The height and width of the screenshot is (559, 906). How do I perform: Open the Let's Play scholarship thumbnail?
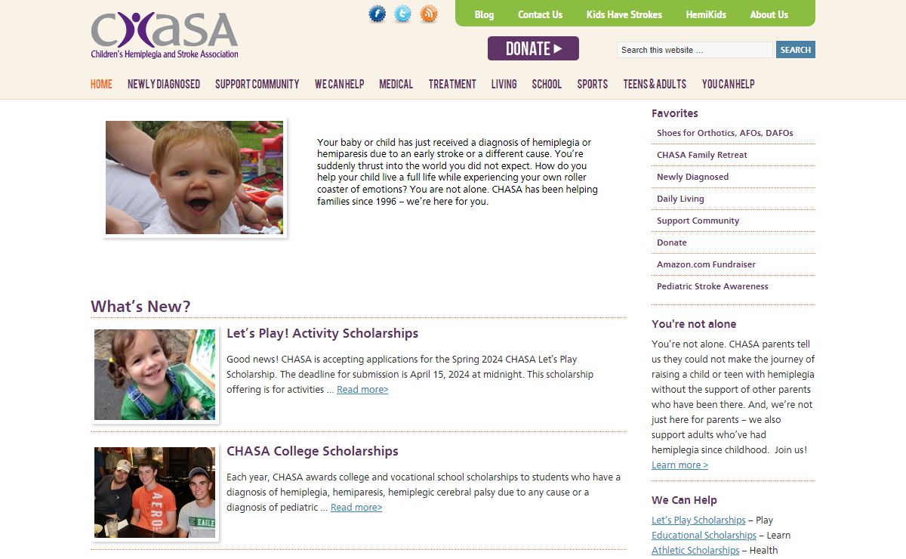155,375
